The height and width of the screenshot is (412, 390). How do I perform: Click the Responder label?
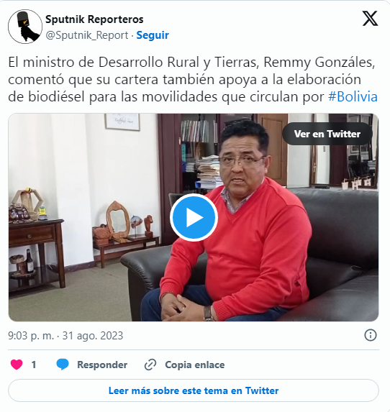point(102,365)
